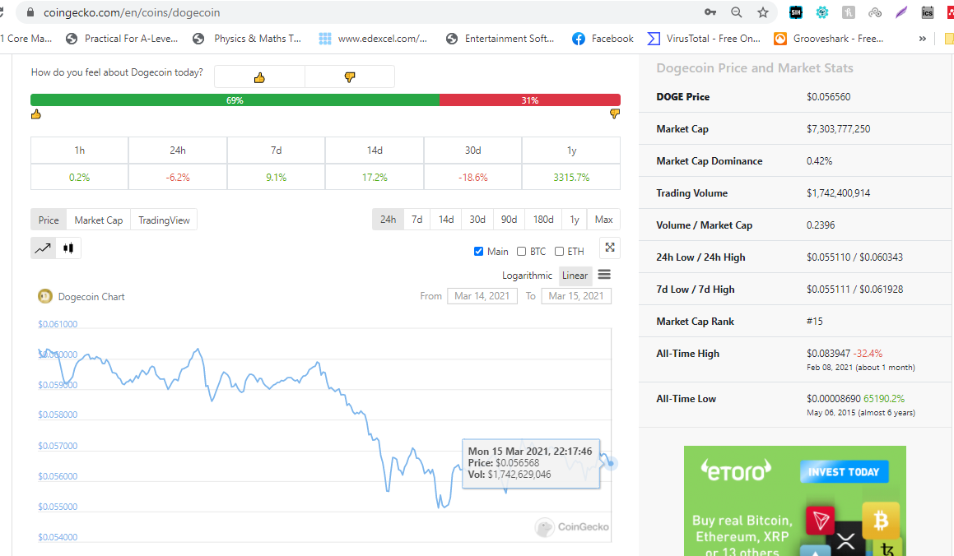This screenshot has width=954, height=556.
Task: Open the TradingView tab
Action: (x=164, y=220)
